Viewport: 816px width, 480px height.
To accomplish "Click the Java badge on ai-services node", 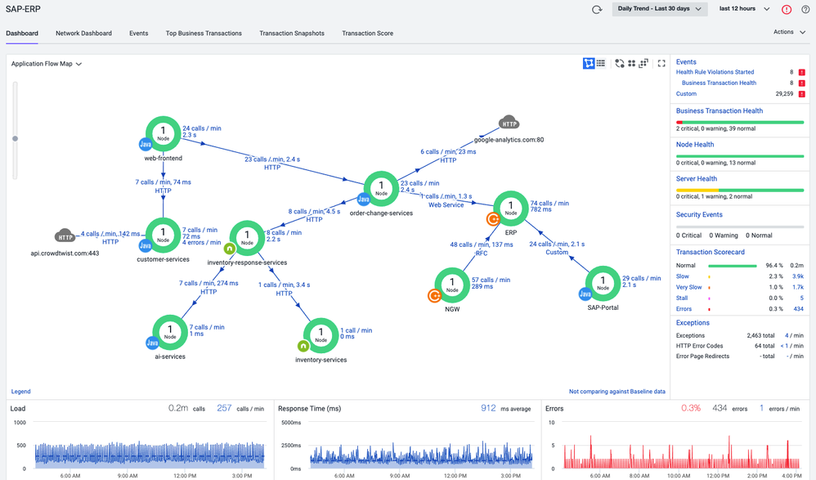I will [x=152, y=343].
